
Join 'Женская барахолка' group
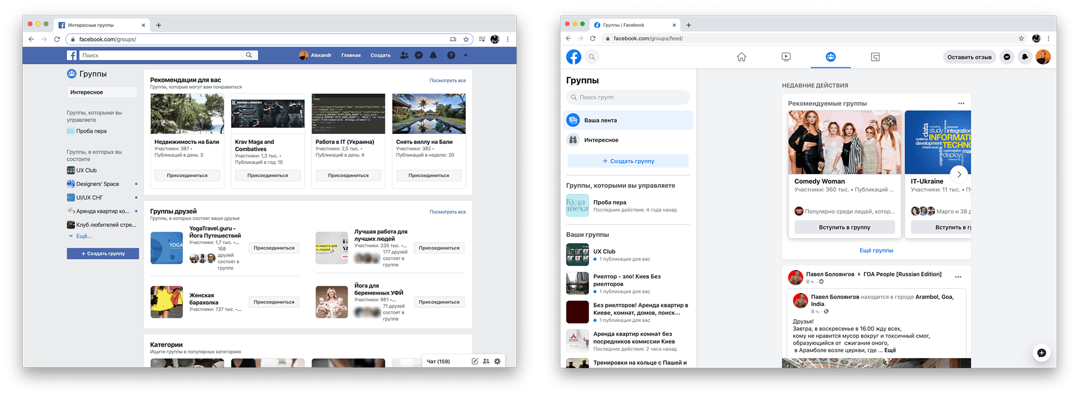pyautogui.click(x=274, y=302)
